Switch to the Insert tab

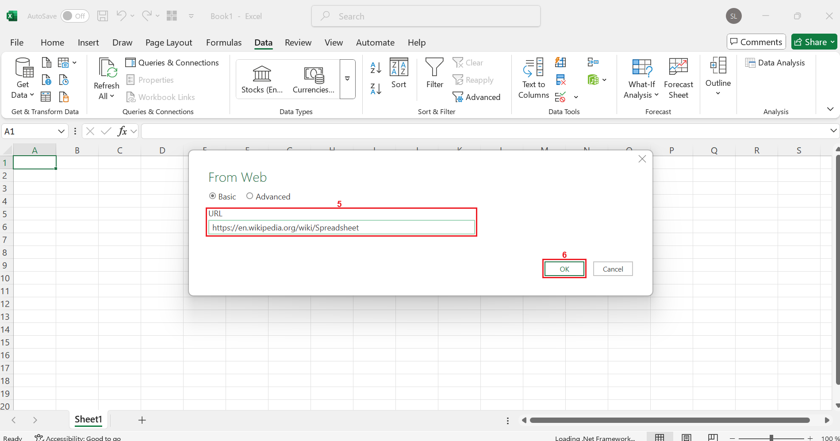coord(88,42)
